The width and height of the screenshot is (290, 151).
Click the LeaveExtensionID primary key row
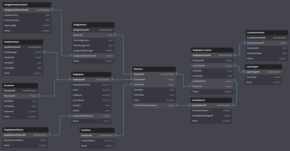pos(267,38)
